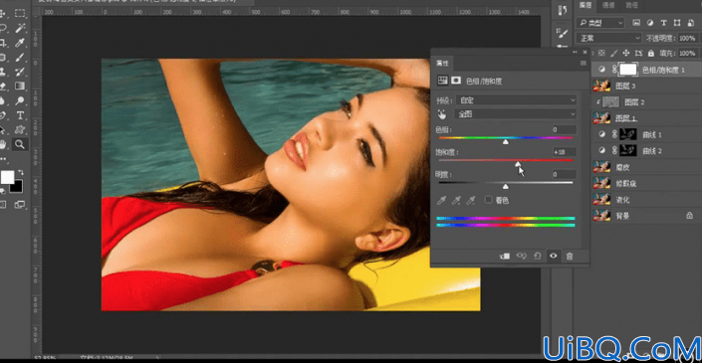
Task: Select the Rectangular Marquee tool
Action: [20, 13]
